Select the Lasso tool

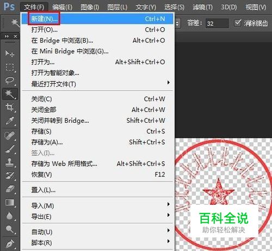click(10, 80)
